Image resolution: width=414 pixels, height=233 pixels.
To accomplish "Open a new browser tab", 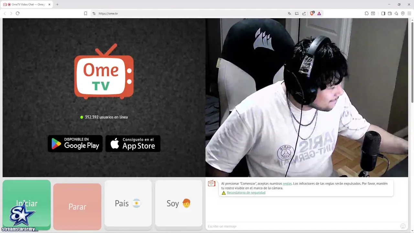I will coord(57,5).
